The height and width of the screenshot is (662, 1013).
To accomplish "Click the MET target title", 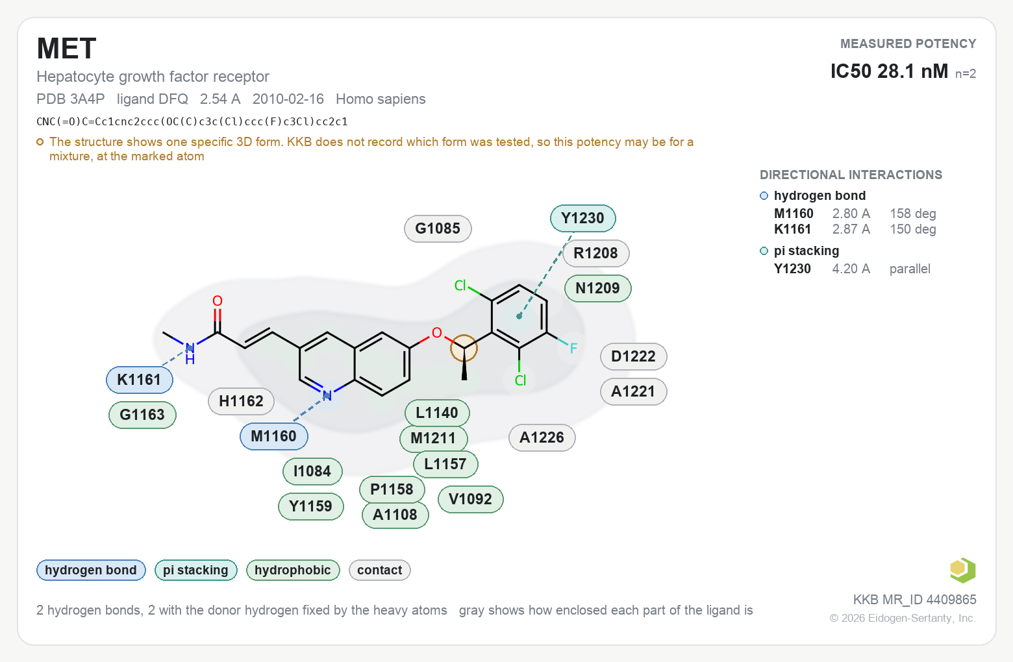I will click(67, 49).
